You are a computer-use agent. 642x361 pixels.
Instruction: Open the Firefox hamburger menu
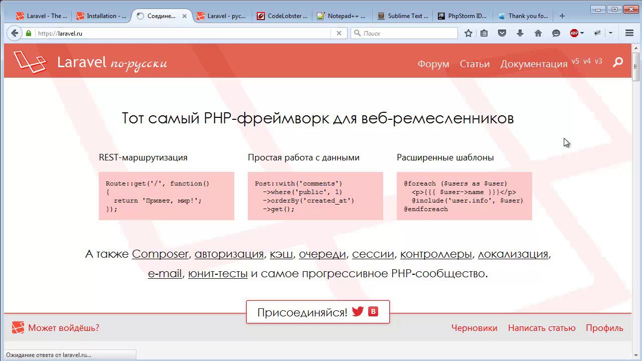[629, 33]
